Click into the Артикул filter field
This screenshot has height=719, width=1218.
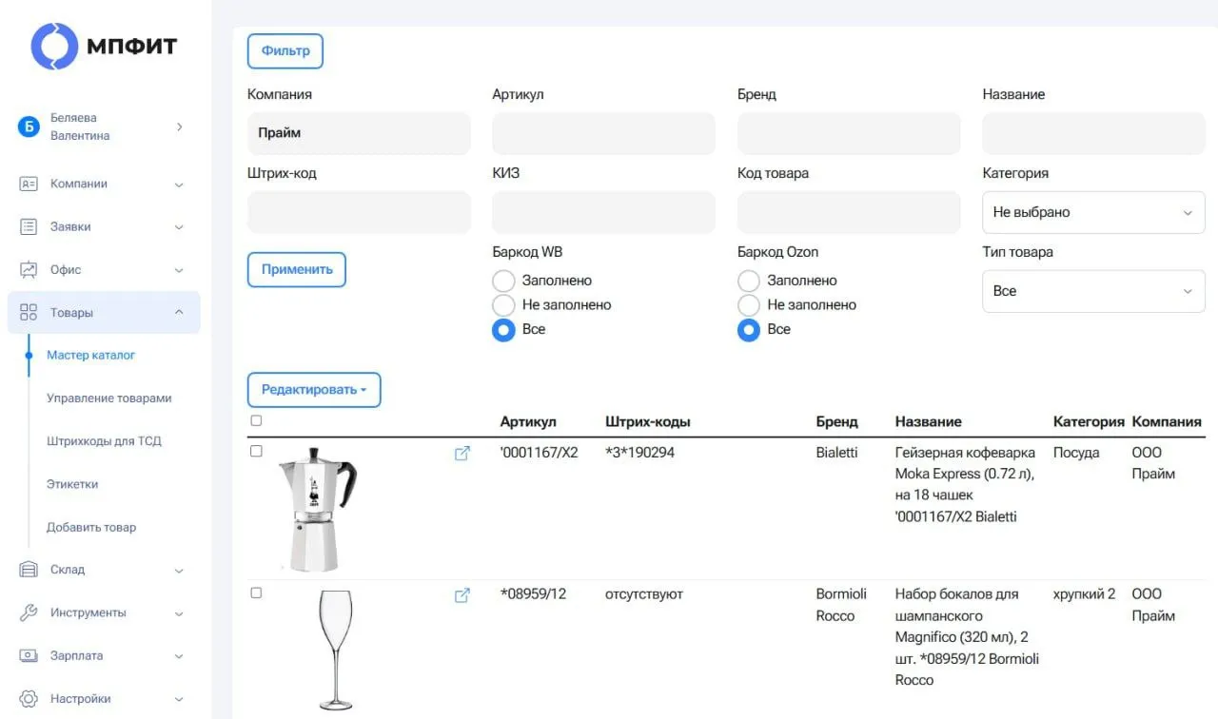click(x=603, y=133)
